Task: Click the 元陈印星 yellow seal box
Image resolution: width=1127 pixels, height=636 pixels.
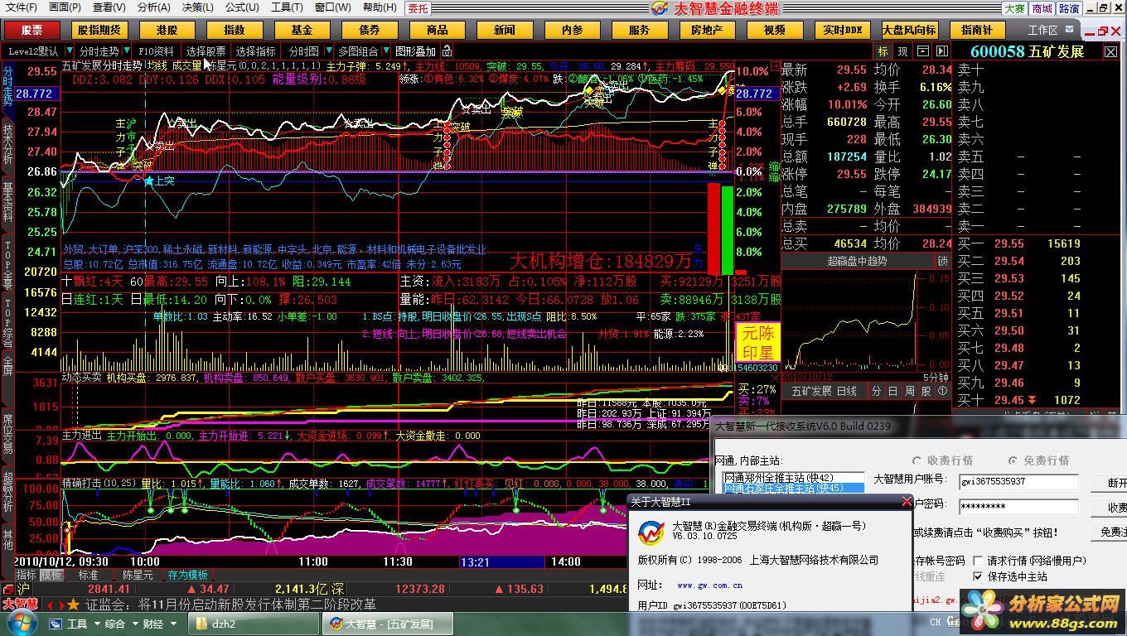Action: [x=758, y=342]
